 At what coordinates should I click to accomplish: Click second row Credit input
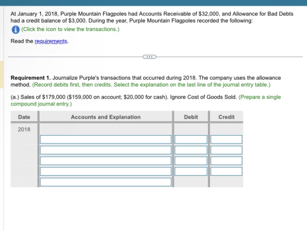click(226, 150)
